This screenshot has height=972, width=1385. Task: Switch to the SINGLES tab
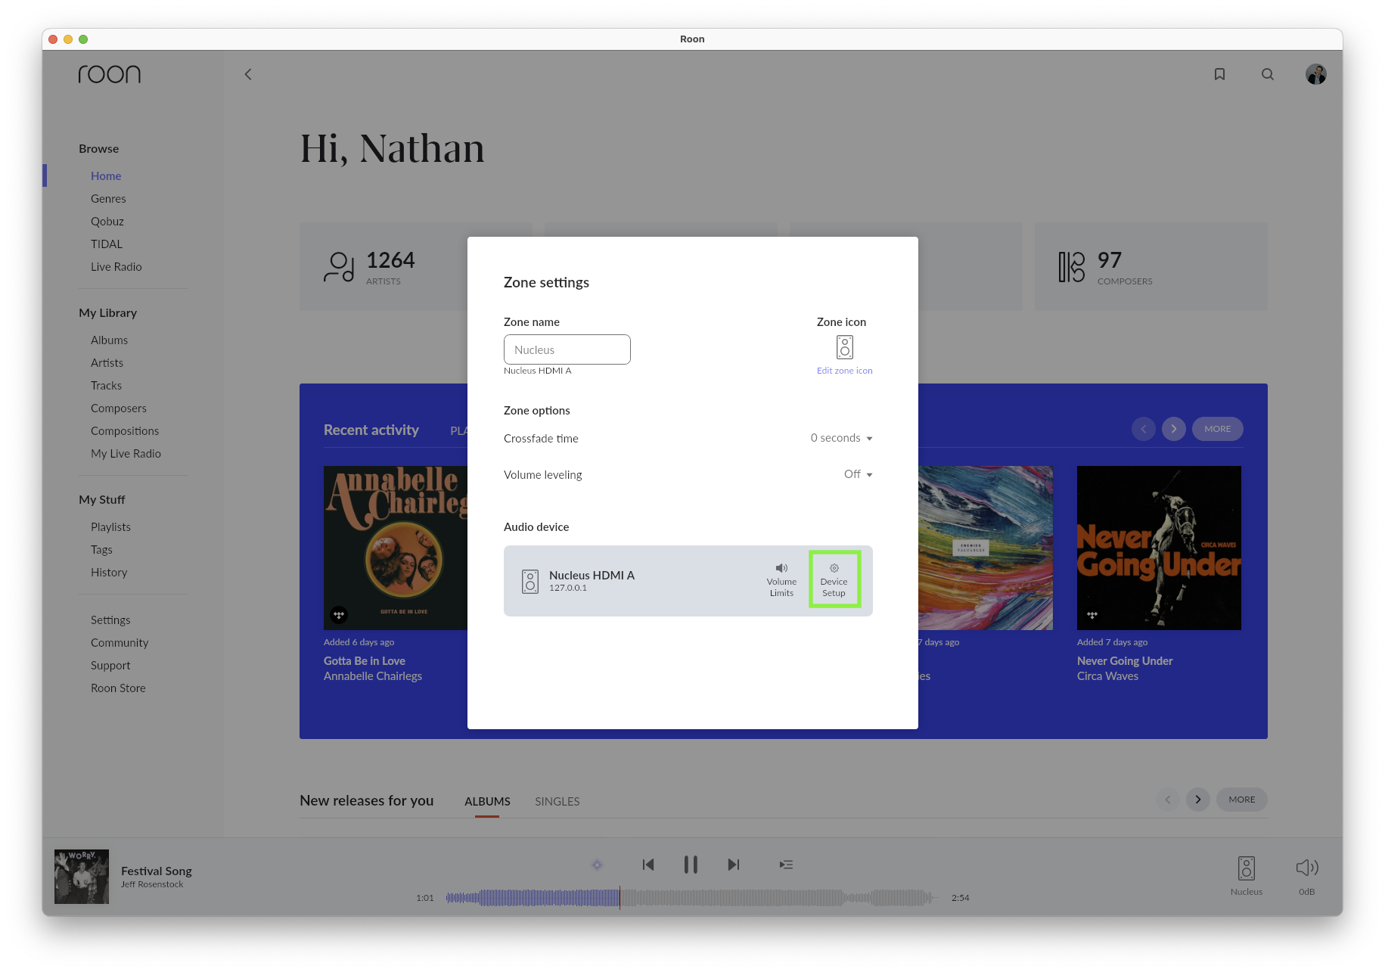(557, 801)
